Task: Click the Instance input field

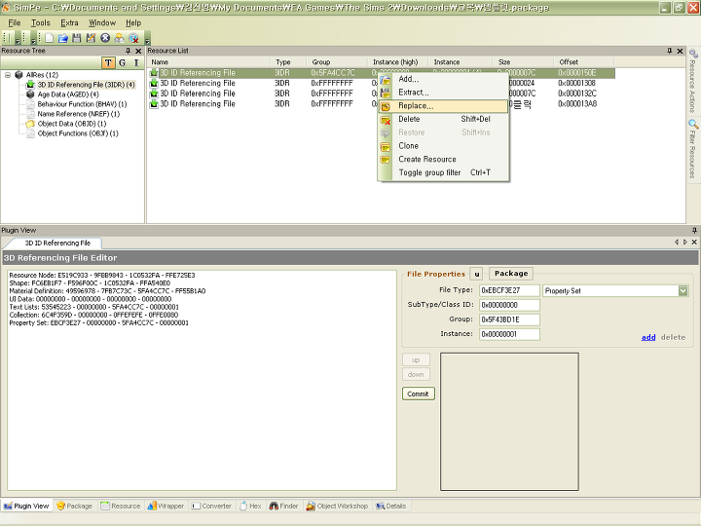Action: coord(509,334)
